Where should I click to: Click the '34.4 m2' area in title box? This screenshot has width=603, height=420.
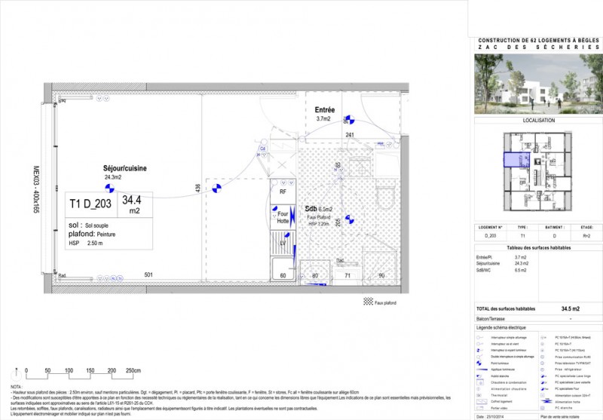[x=132, y=204]
